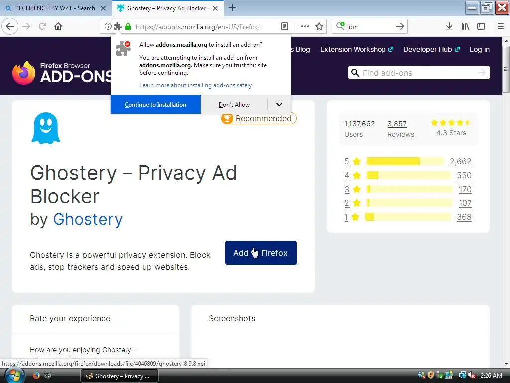Viewport: 510px width, 383px height.
Task: Click the Ghostery taskbar window button
Action: 120,376
